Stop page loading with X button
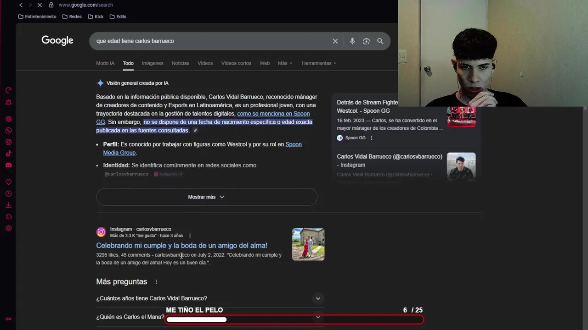Viewport: 588px width, 330px height. pos(40,5)
